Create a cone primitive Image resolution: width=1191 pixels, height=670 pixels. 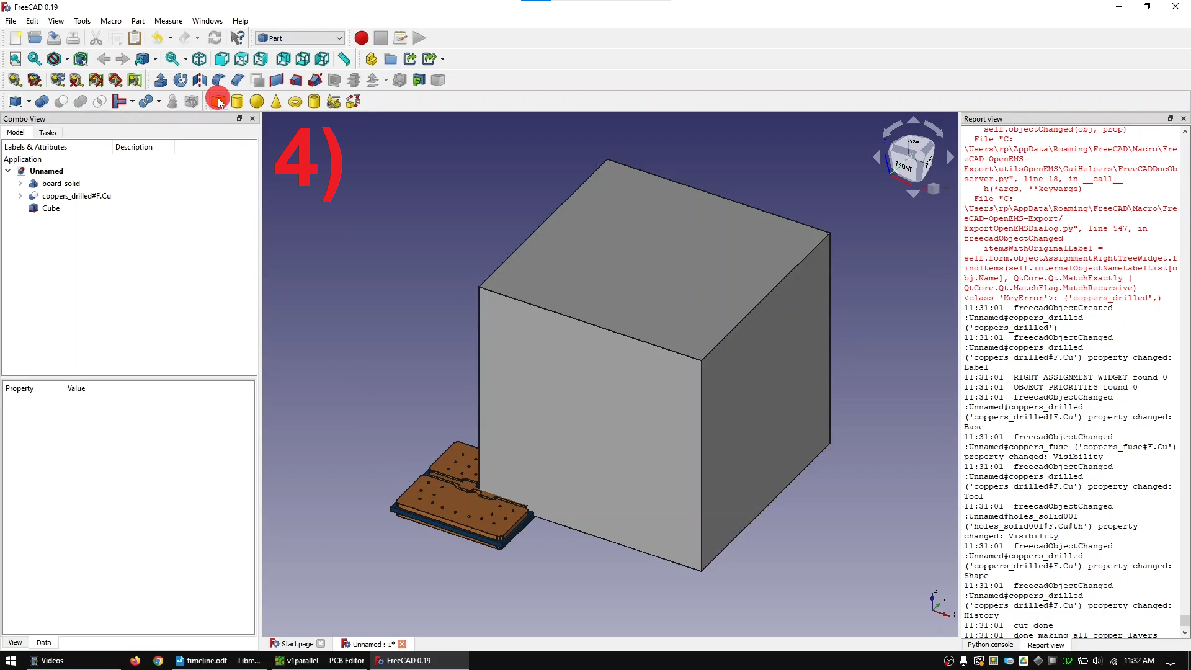[x=276, y=101]
